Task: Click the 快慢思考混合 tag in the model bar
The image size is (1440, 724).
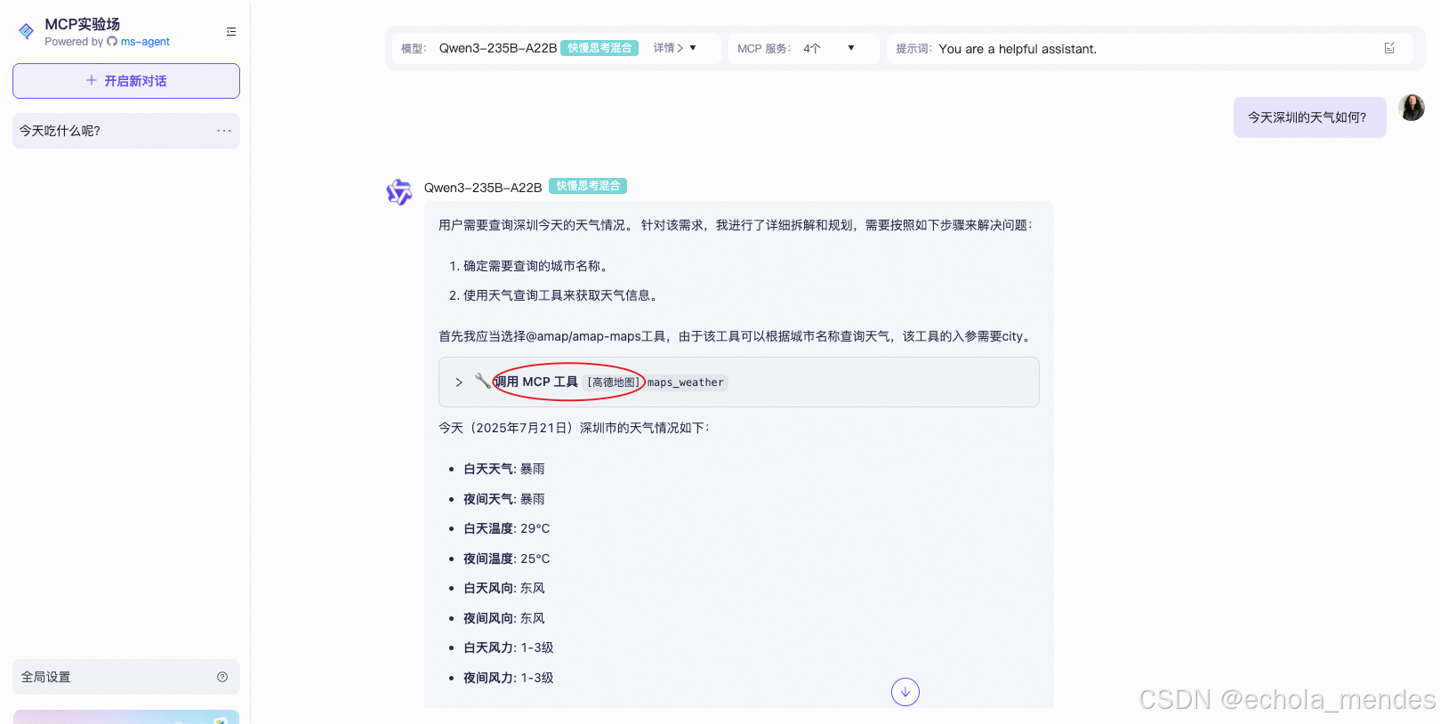Action: point(599,48)
